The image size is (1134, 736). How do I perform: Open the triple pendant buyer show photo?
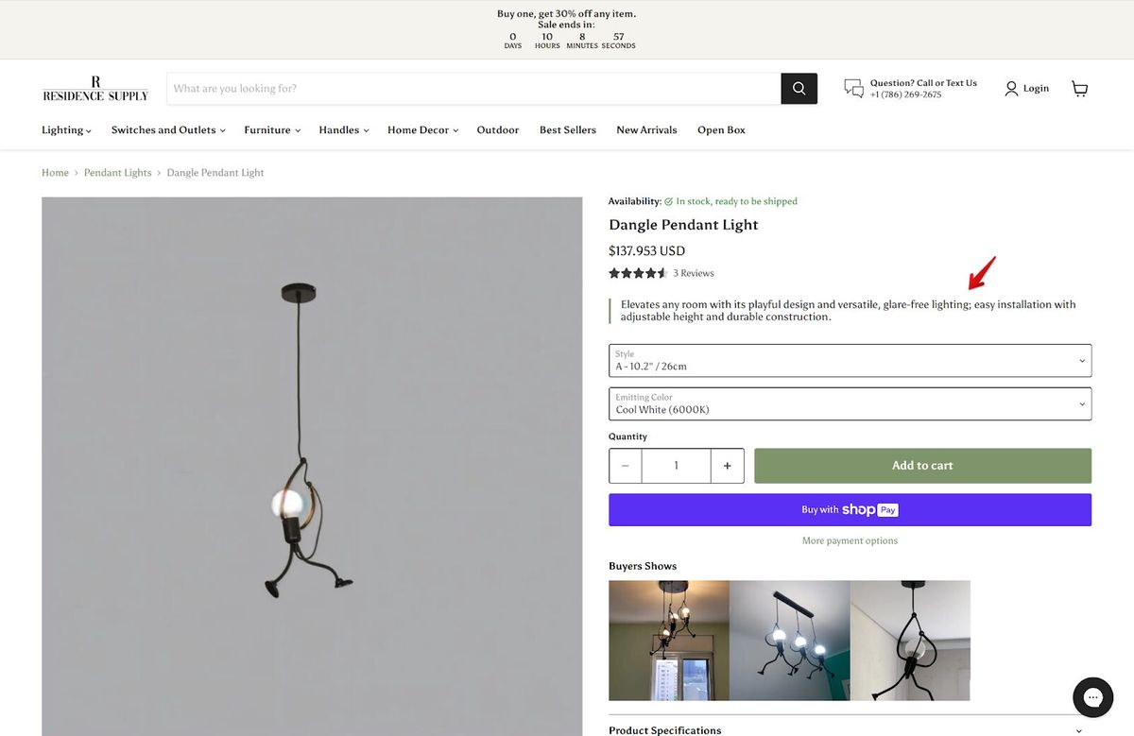click(790, 641)
